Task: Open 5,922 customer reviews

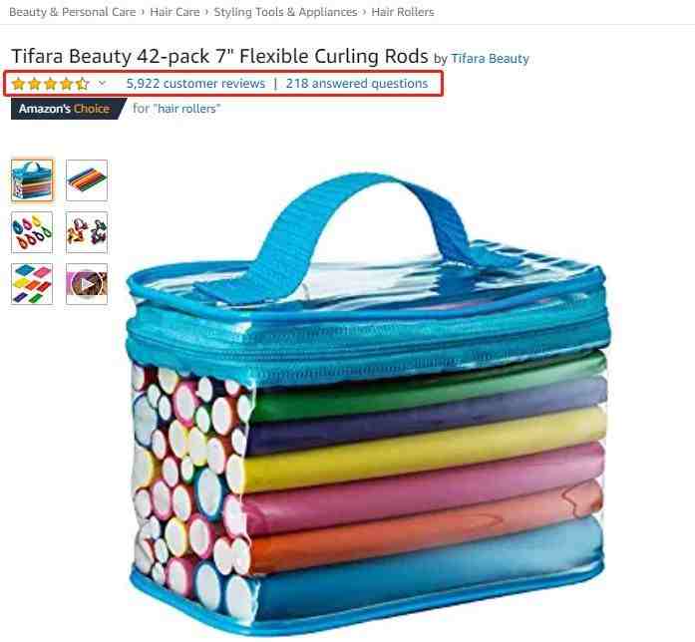Action: [x=195, y=84]
